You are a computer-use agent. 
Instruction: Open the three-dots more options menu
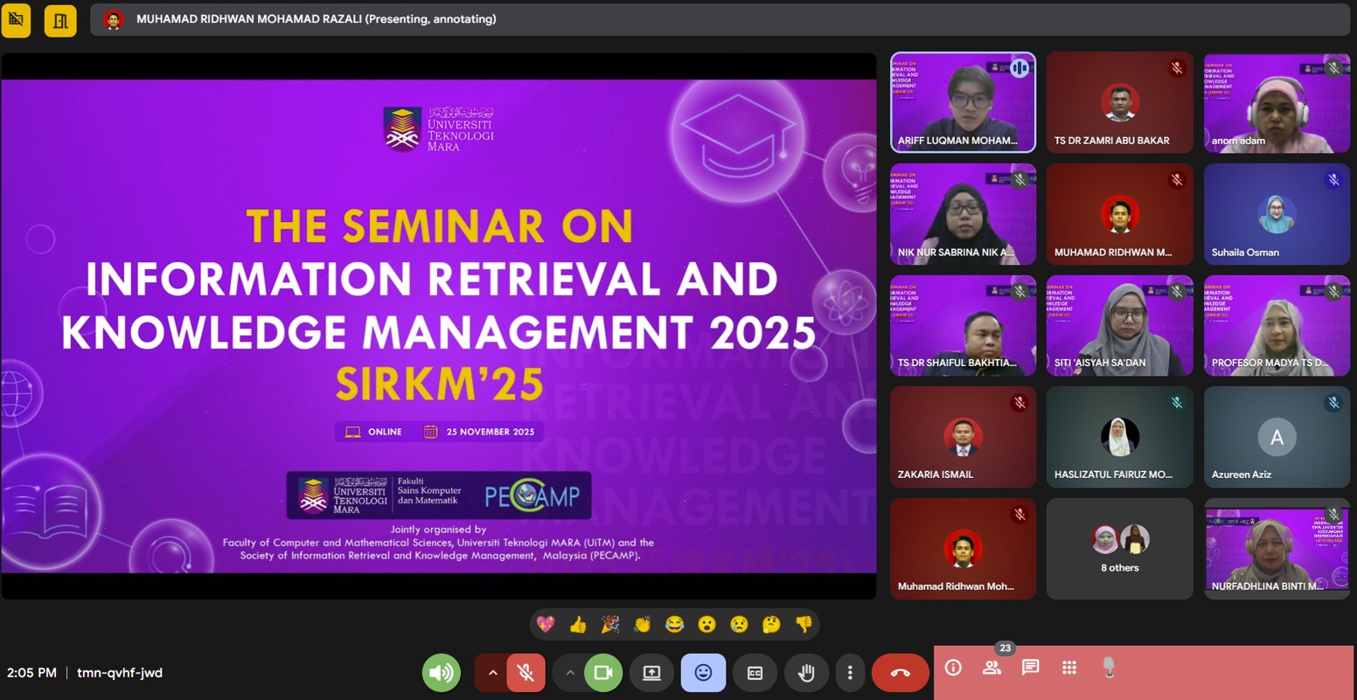(850, 673)
